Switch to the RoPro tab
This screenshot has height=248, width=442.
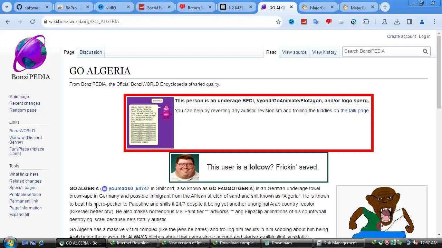pyautogui.click(x=74, y=7)
